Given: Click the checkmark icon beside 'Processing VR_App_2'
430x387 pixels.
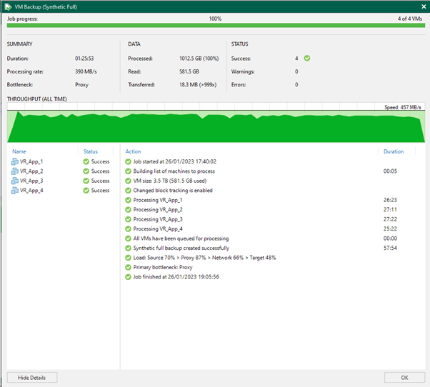Looking at the screenshot, I should [x=128, y=210].
